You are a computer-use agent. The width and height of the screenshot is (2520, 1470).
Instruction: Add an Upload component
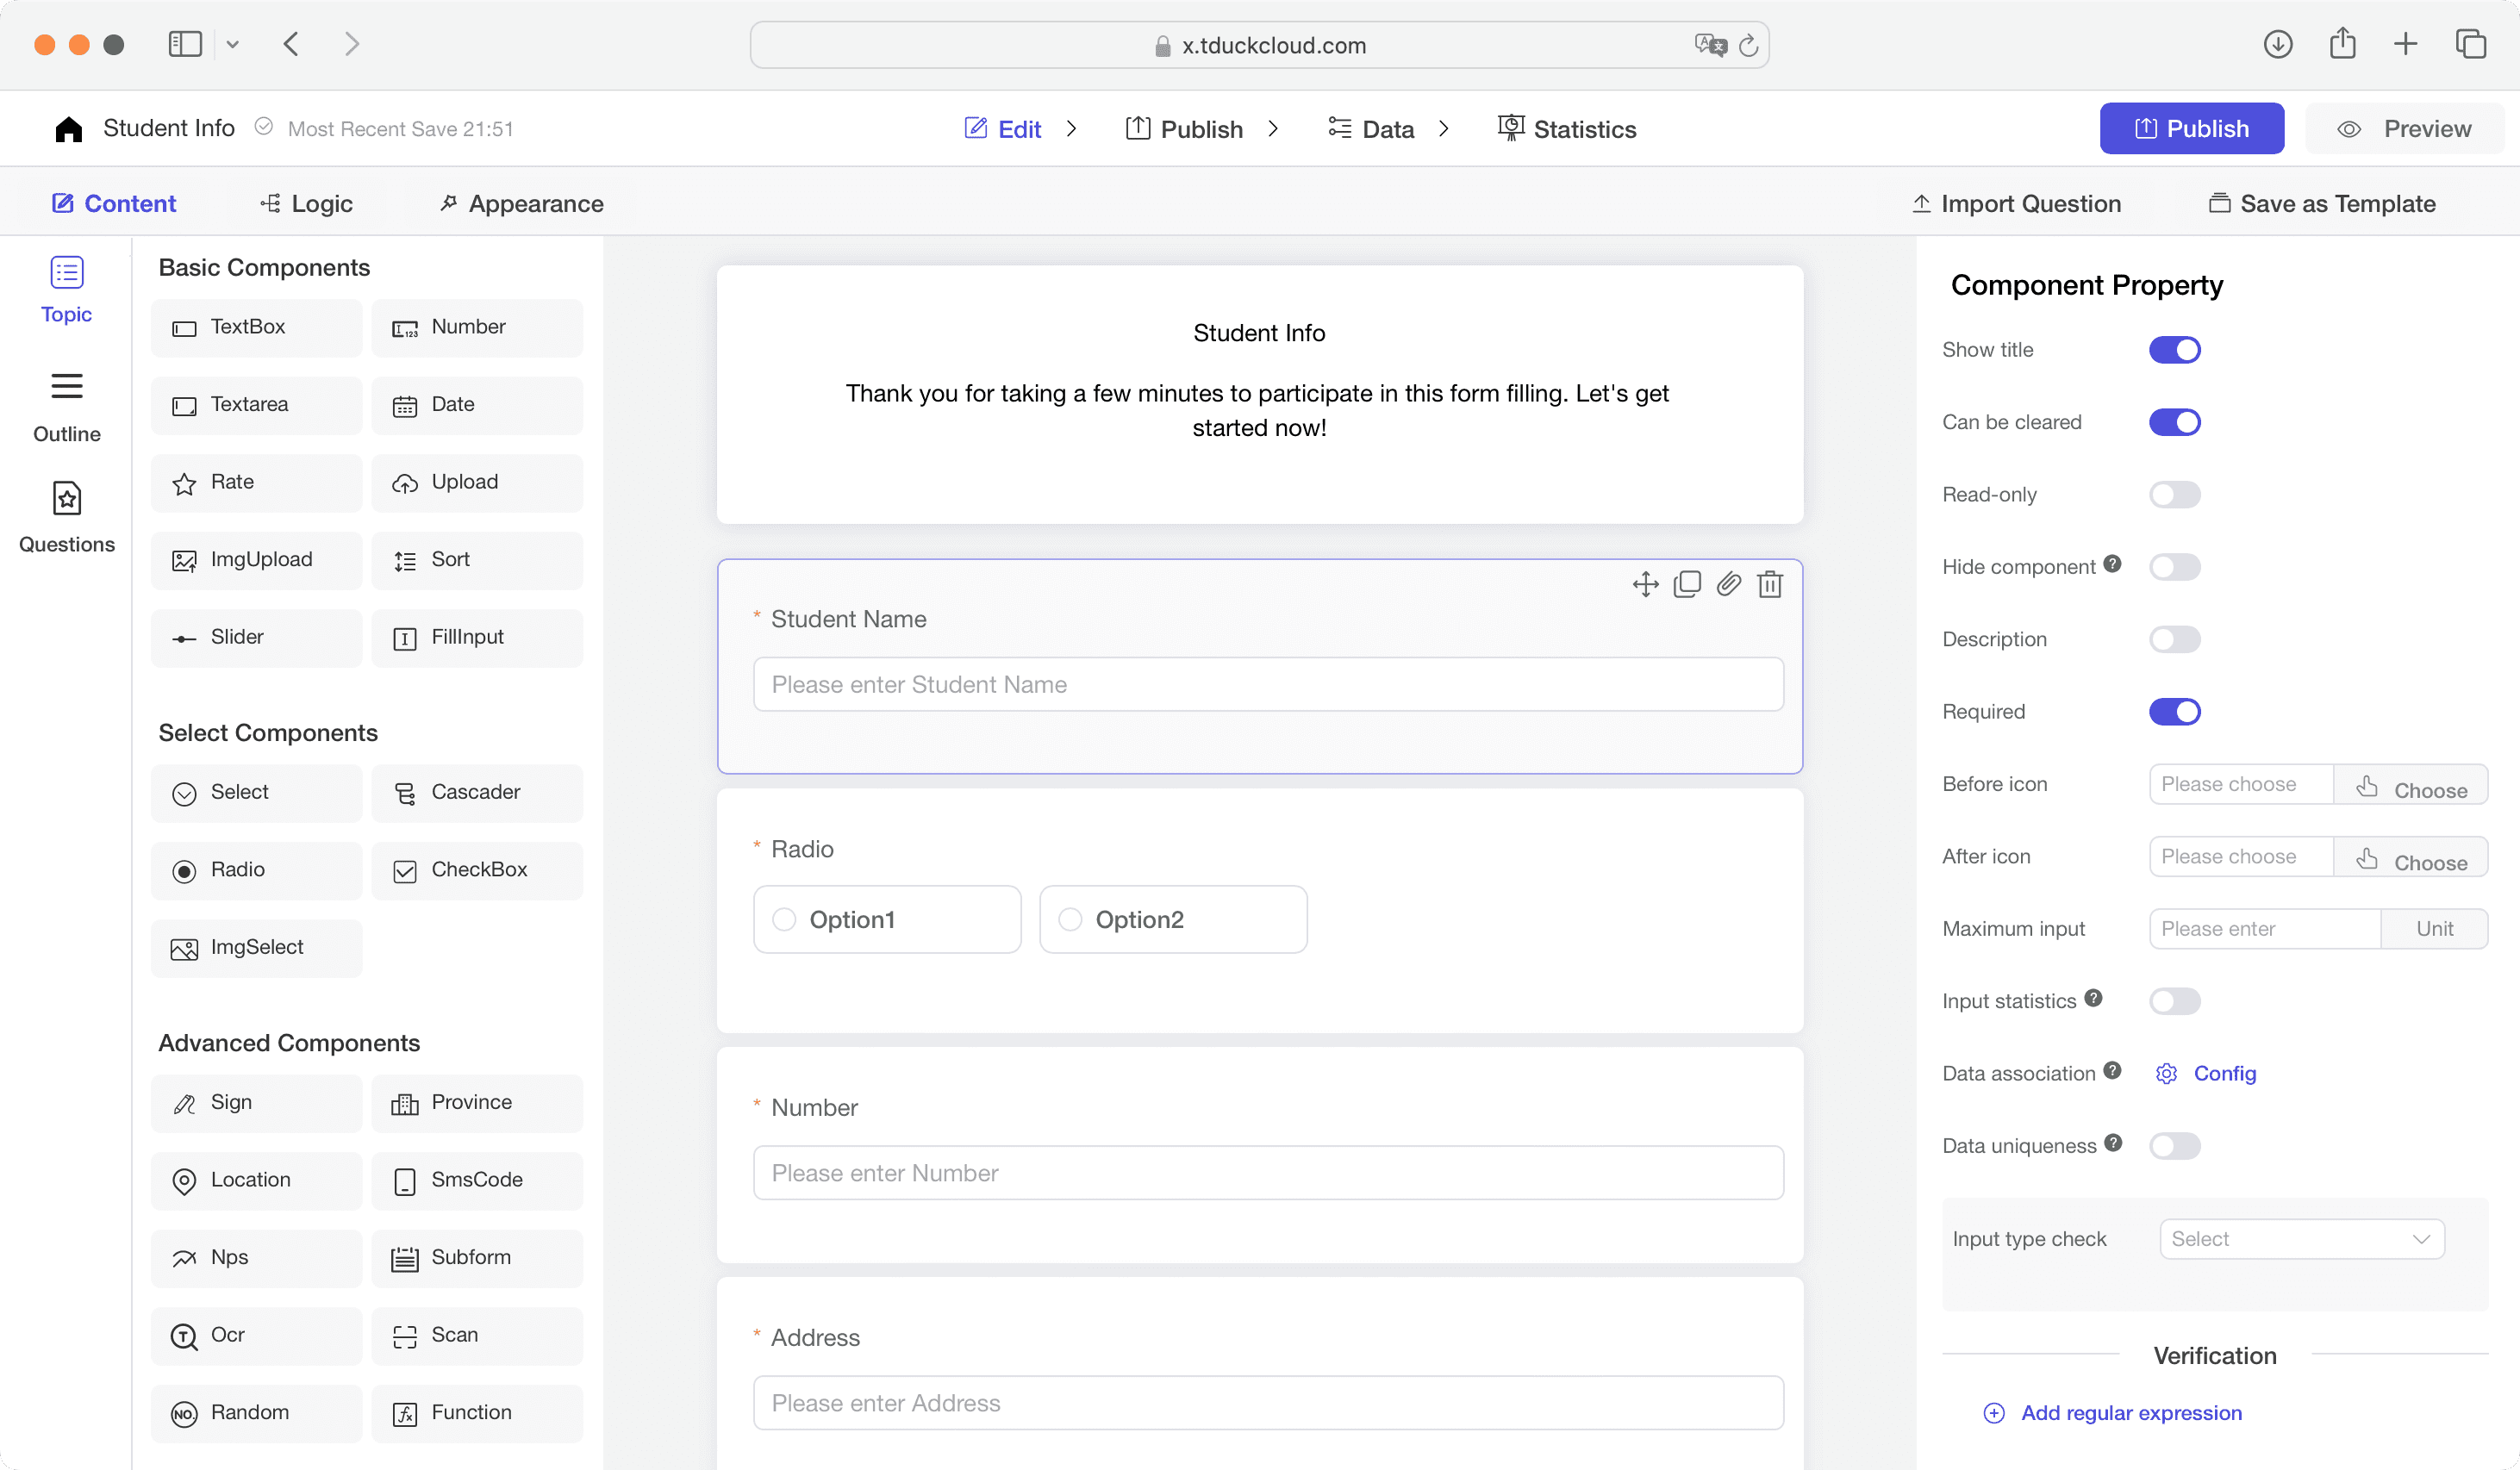[x=477, y=483]
